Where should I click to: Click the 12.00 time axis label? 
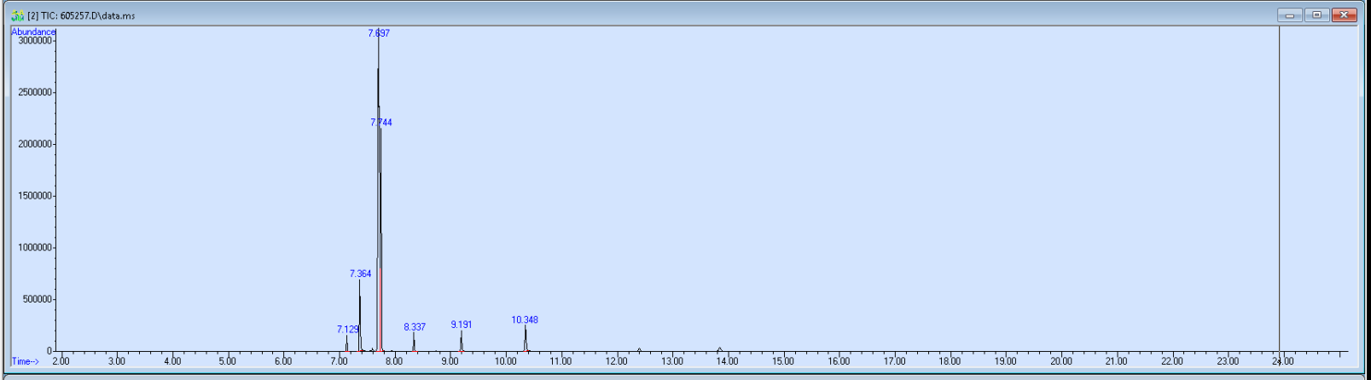point(616,361)
